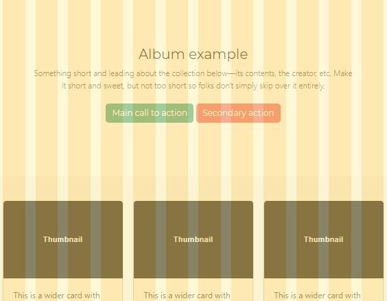Click the Thumbnail label in the first card
Image resolution: width=387 pixels, height=301 pixels.
[x=63, y=239]
